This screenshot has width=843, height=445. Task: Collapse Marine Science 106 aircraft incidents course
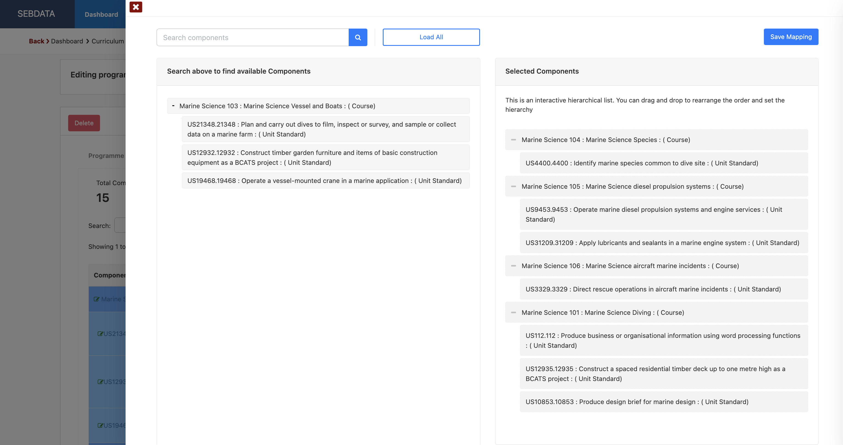[514, 266]
